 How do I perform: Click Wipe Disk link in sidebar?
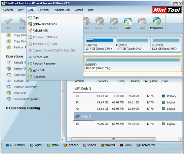20,93
